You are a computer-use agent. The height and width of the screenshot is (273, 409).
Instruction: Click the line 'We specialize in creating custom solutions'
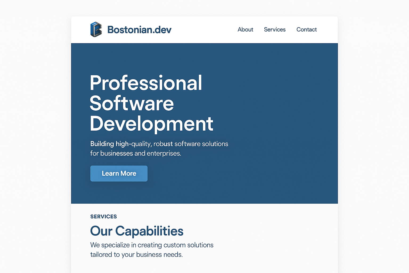tap(152, 245)
